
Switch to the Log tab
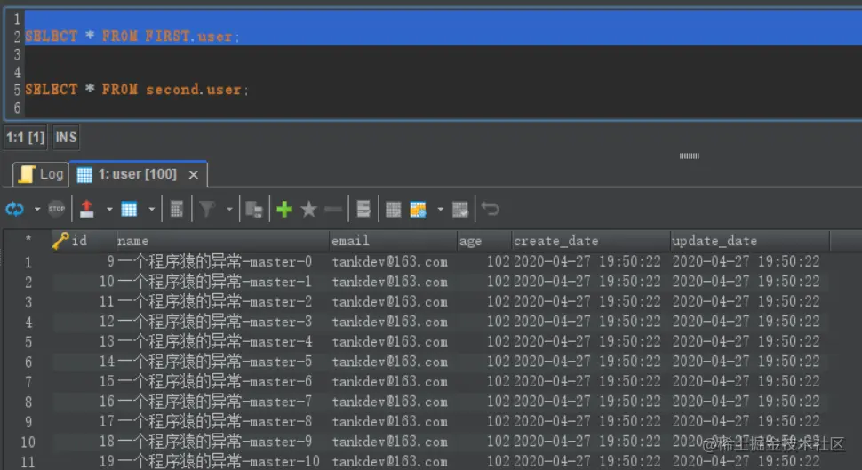pos(41,174)
